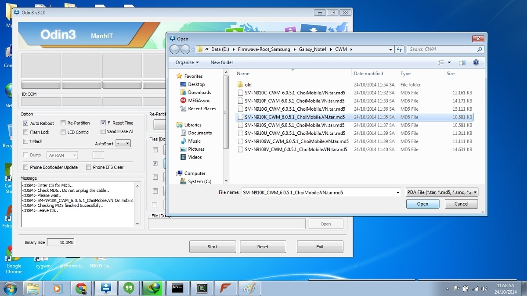Screen dimensions: 527x296
Task: Click the Reset button in Odin3
Action: pyautogui.click(x=263, y=247)
